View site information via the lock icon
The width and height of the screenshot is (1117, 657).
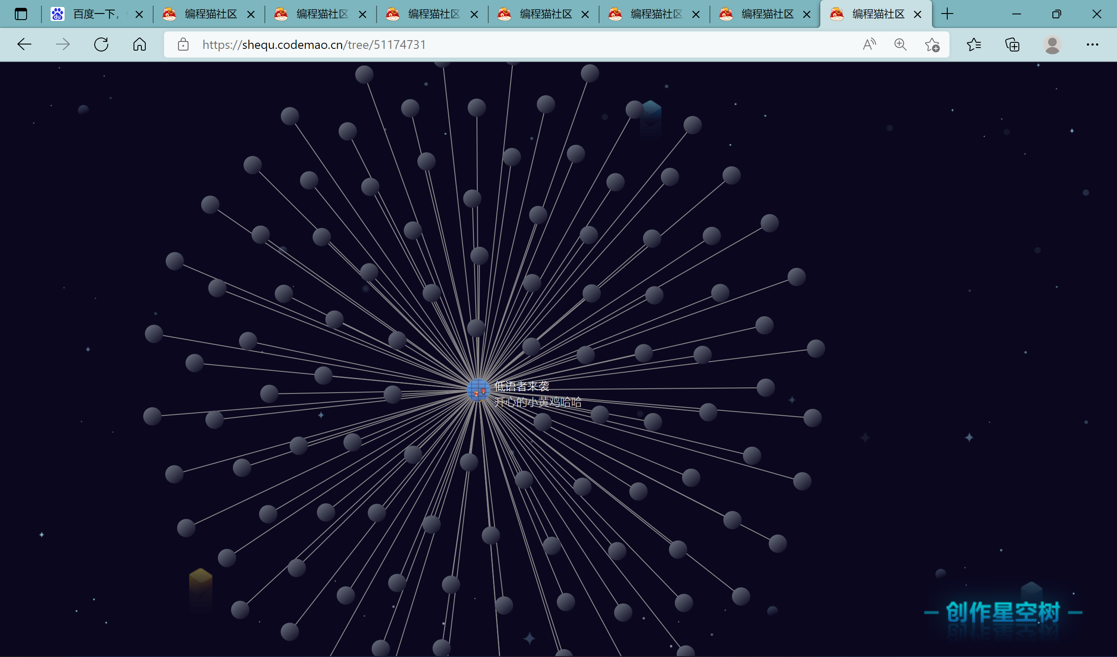click(183, 44)
